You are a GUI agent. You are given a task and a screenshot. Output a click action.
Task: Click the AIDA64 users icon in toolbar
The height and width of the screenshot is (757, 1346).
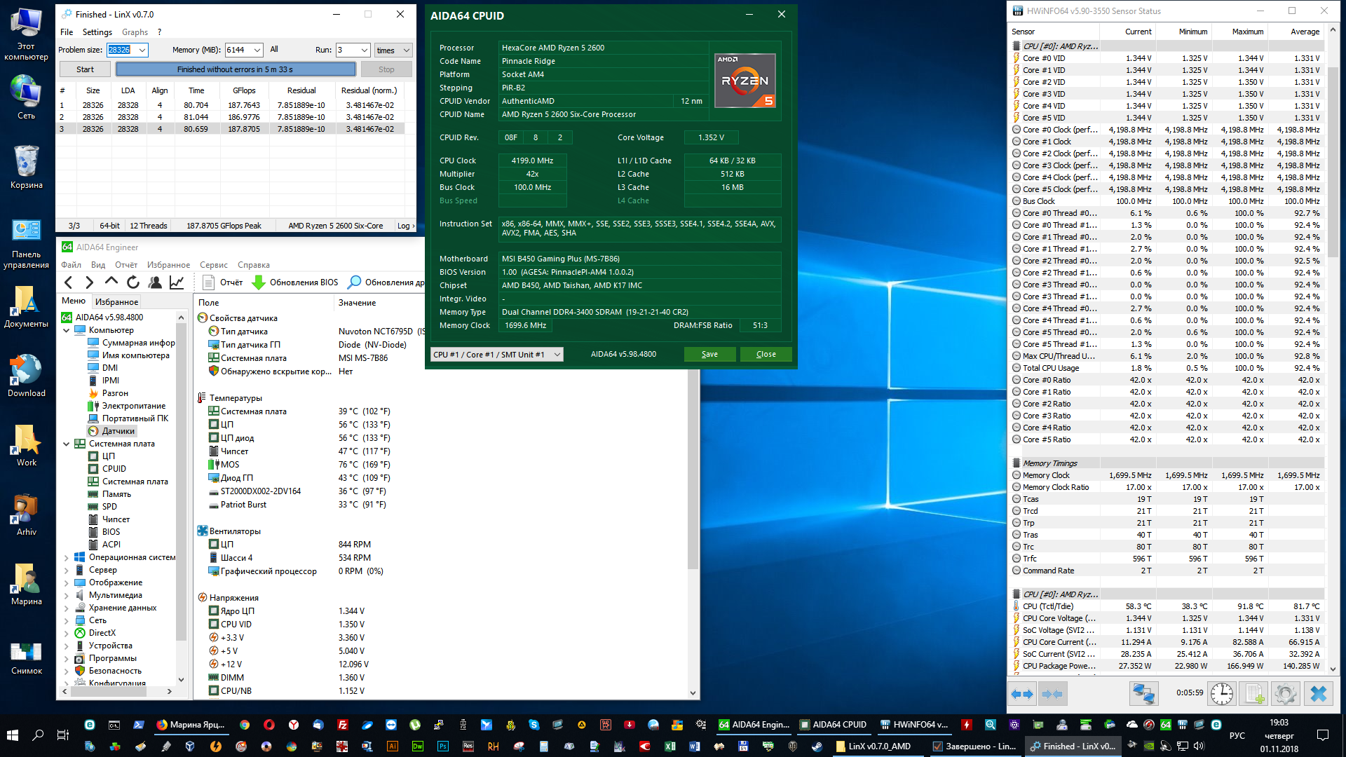click(x=155, y=282)
